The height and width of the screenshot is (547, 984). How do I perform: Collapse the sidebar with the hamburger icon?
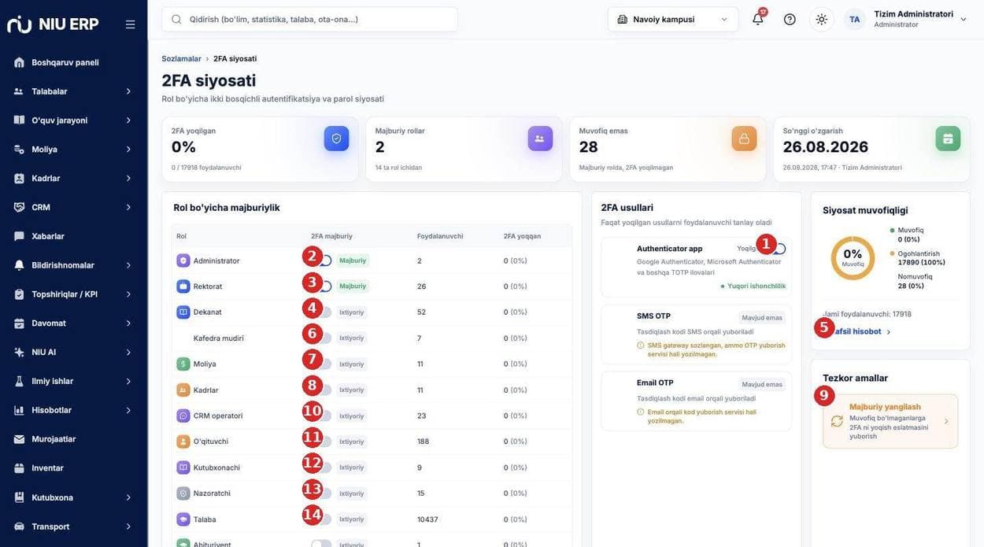[130, 24]
